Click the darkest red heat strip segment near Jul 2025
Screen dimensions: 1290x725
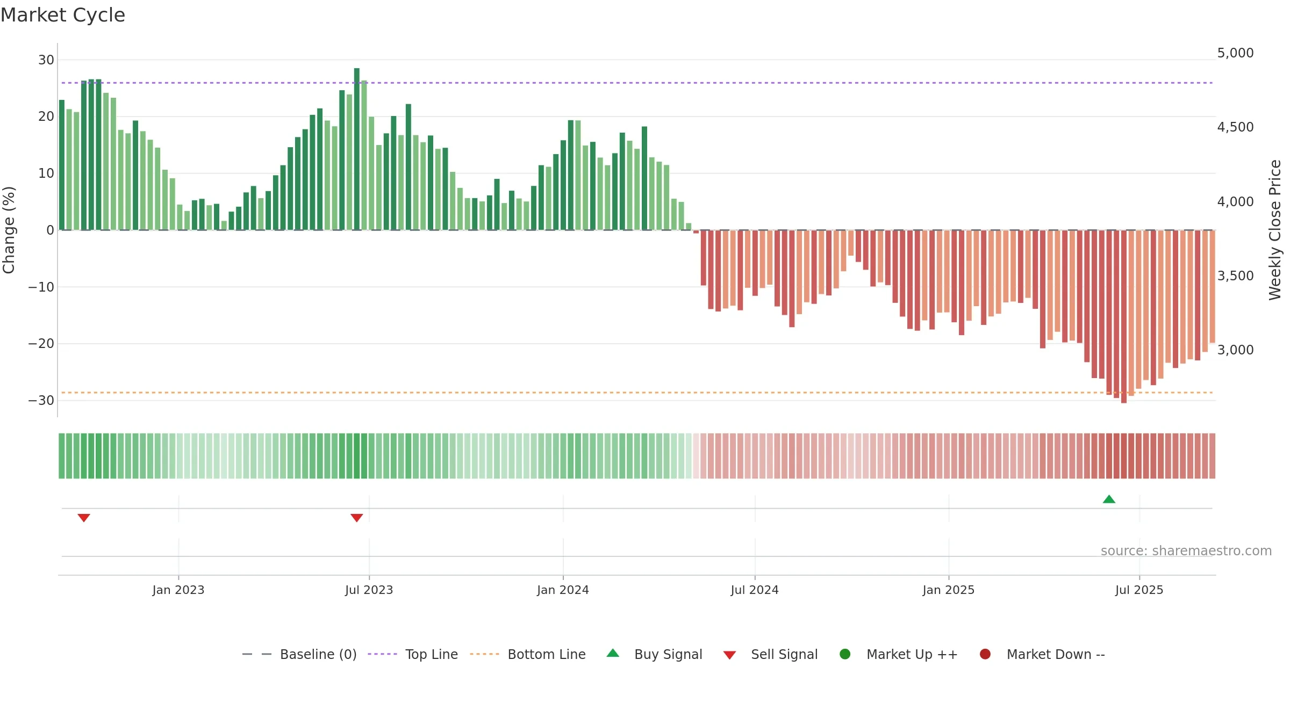[1124, 456]
